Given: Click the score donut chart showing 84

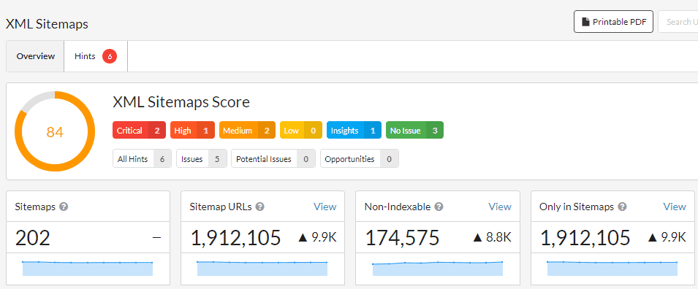Looking at the screenshot, I should 55,131.
